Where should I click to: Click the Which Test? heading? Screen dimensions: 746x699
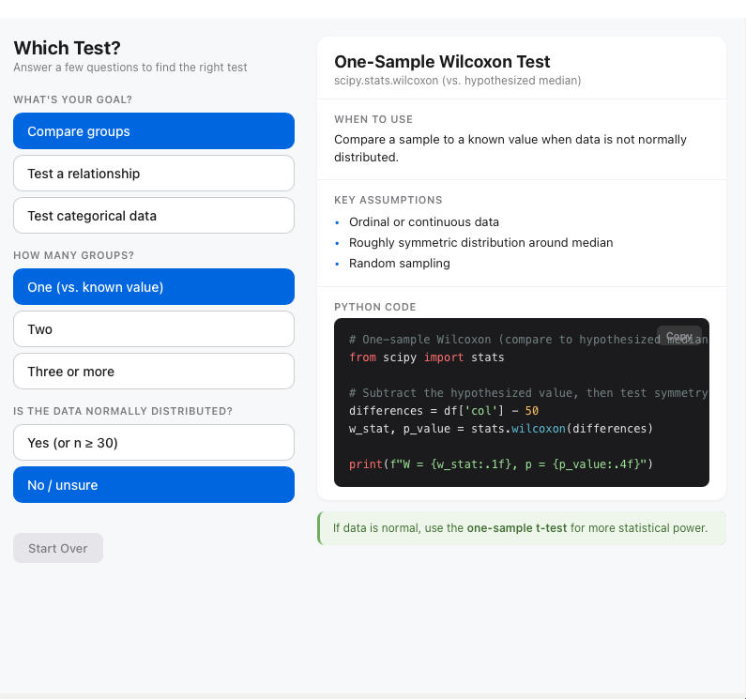point(67,48)
